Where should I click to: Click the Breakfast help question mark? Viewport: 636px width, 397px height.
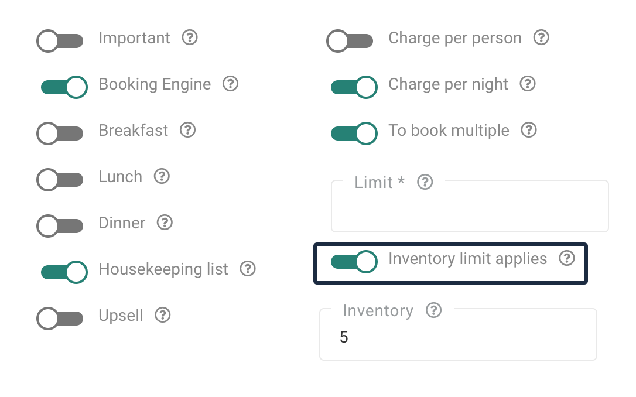coord(187,130)
